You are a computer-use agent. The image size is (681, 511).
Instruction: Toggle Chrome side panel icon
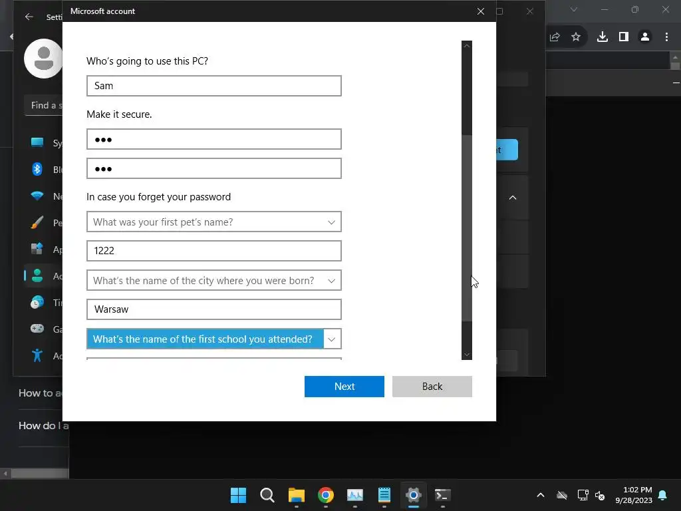pos(624,37)
